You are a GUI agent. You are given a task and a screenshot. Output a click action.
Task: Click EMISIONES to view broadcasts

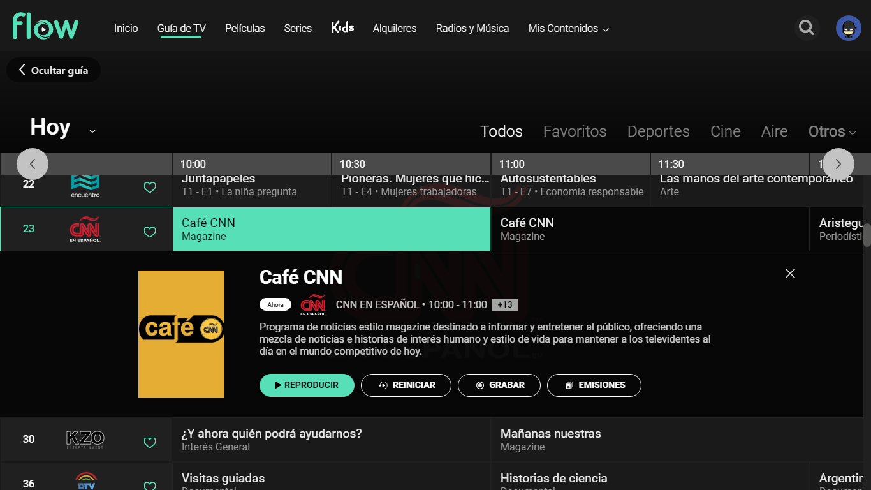(x=594, y=385)
